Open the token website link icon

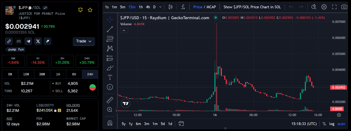point(9,41)
